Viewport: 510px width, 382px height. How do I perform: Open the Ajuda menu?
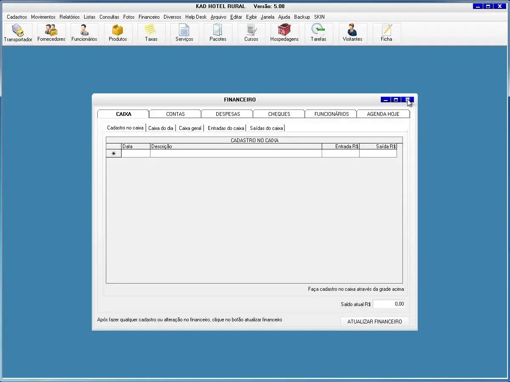[284, 17]
